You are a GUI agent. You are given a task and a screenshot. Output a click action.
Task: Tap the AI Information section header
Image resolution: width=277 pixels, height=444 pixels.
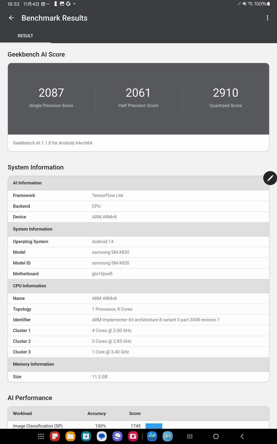tap(138, 183)
